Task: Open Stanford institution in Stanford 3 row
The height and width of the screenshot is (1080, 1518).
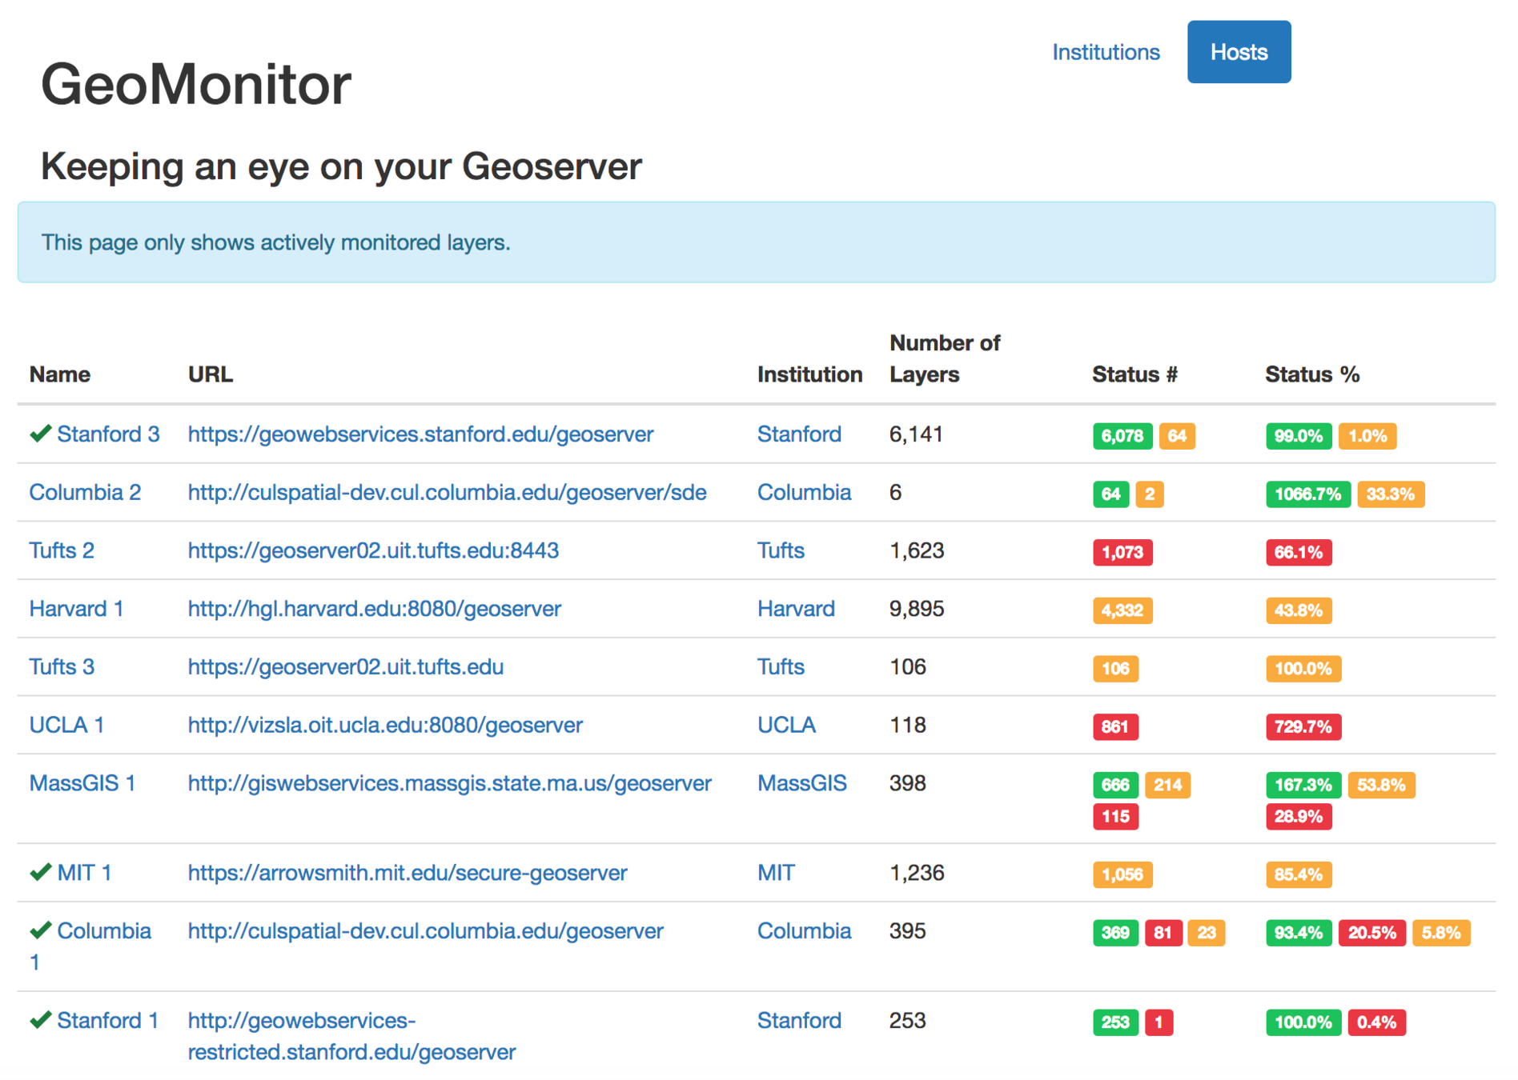Action: tap(799, 434)
